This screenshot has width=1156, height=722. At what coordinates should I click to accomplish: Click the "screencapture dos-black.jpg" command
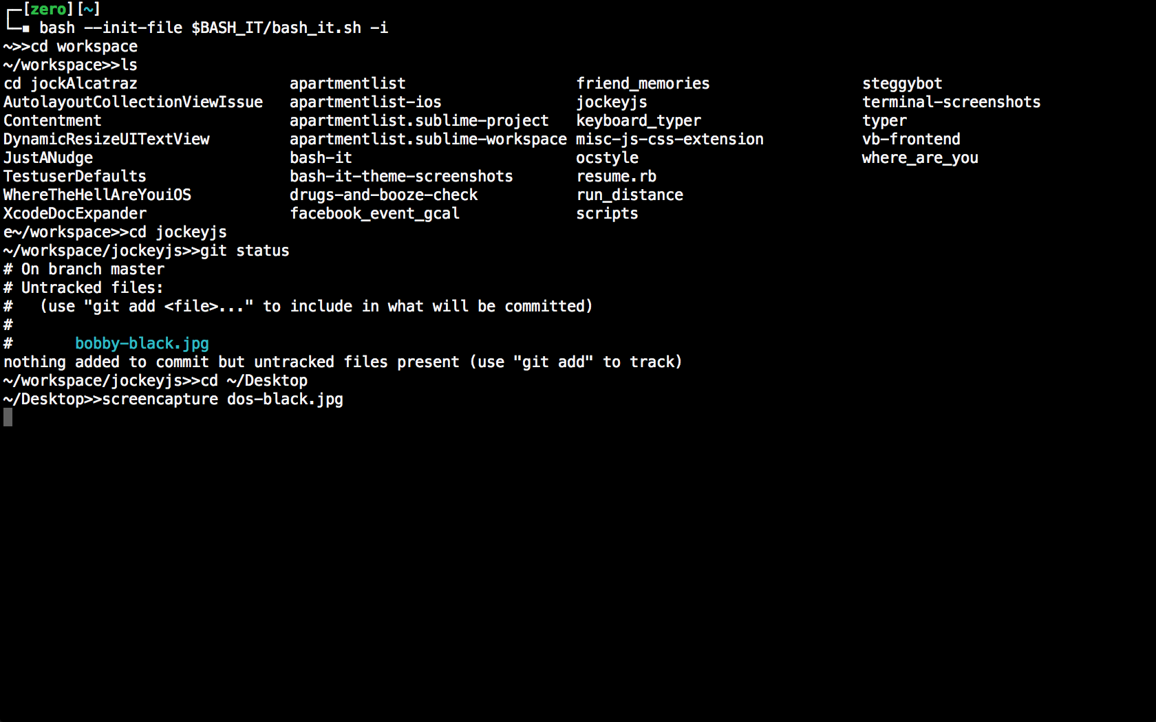tap(222, 399)
